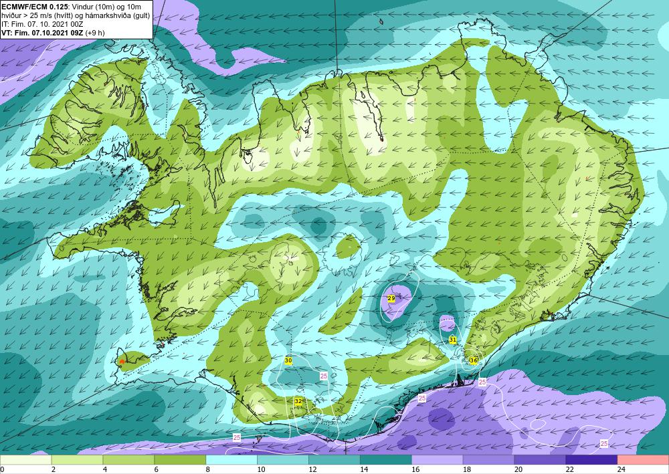Pick the 6–8 m/s olive green legend swatch

(x=180, y=460)
